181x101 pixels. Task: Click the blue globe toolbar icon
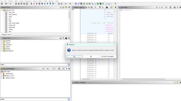(76, 4)
